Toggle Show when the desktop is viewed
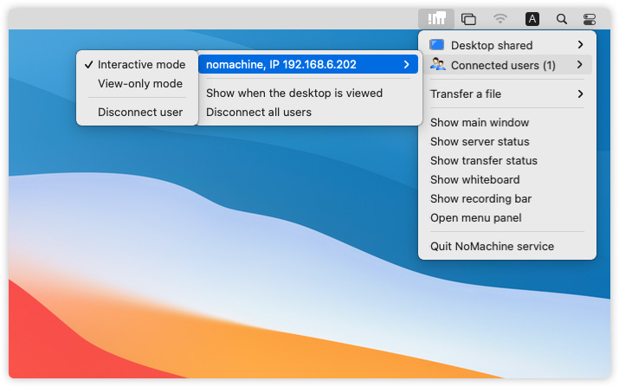619x387 pixels. tap(293, 93)
